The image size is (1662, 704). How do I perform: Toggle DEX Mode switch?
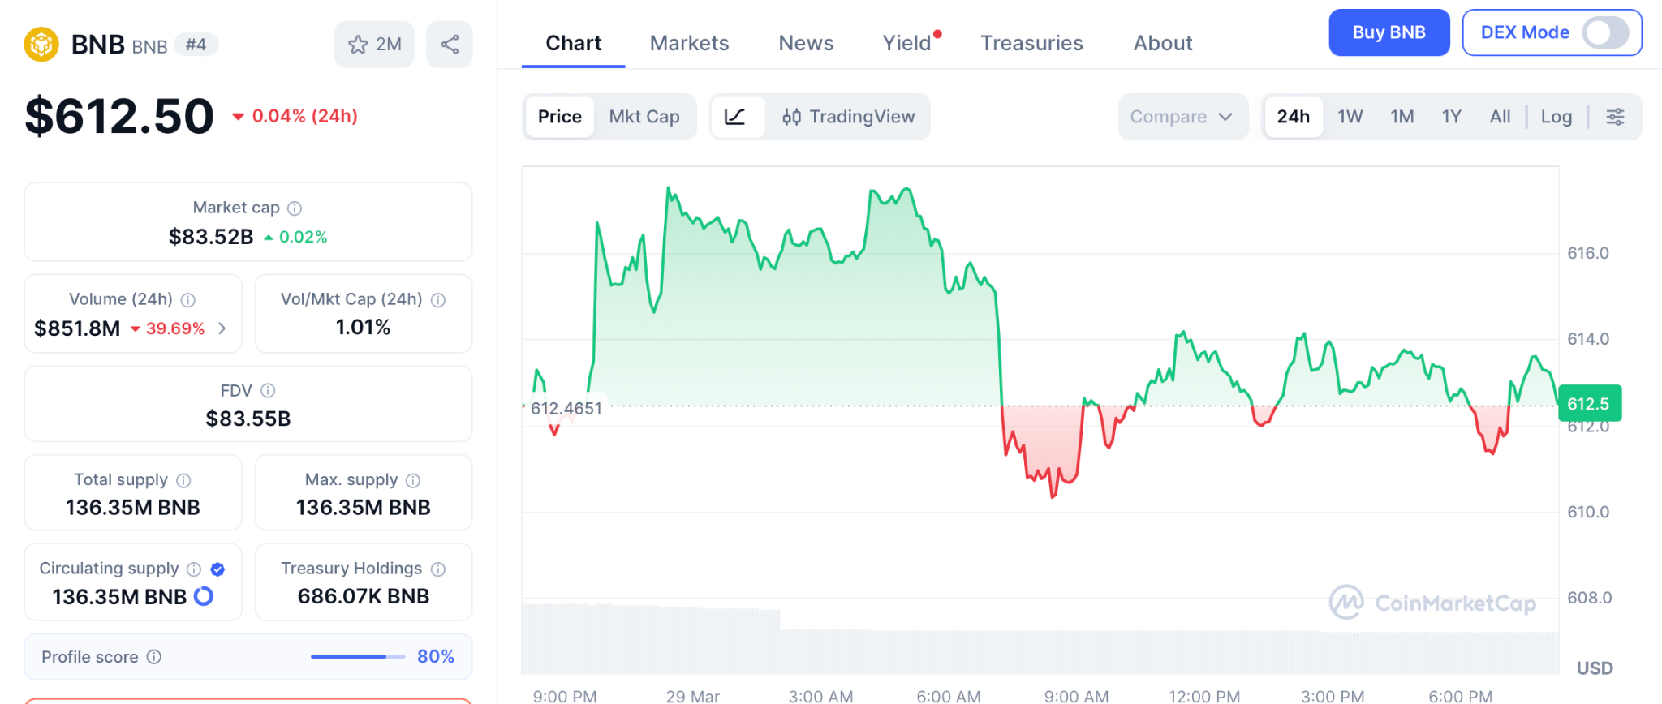1605,33
